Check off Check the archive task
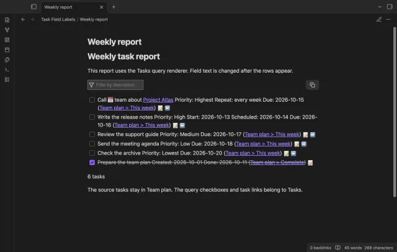The height and width of the screenshot is (252, 397). [92, 153]
